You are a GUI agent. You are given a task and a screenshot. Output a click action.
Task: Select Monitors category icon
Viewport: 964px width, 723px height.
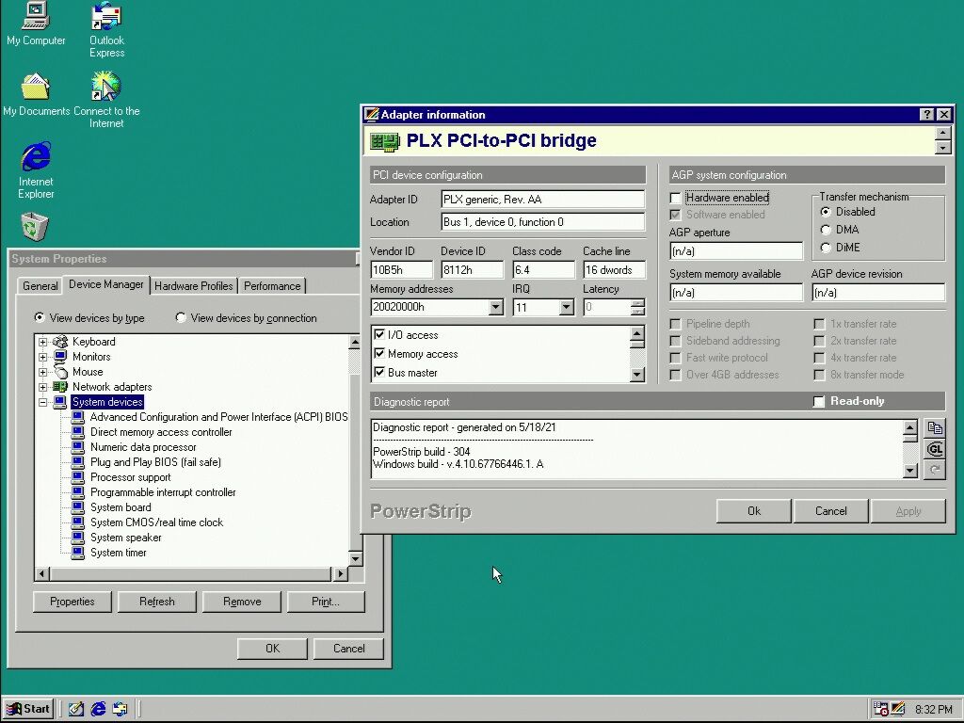pos(59,357)
